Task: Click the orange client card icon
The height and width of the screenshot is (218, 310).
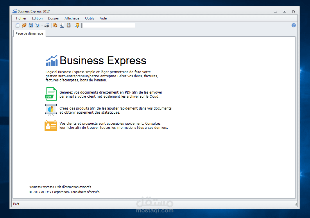Action: tap(51, 125)
